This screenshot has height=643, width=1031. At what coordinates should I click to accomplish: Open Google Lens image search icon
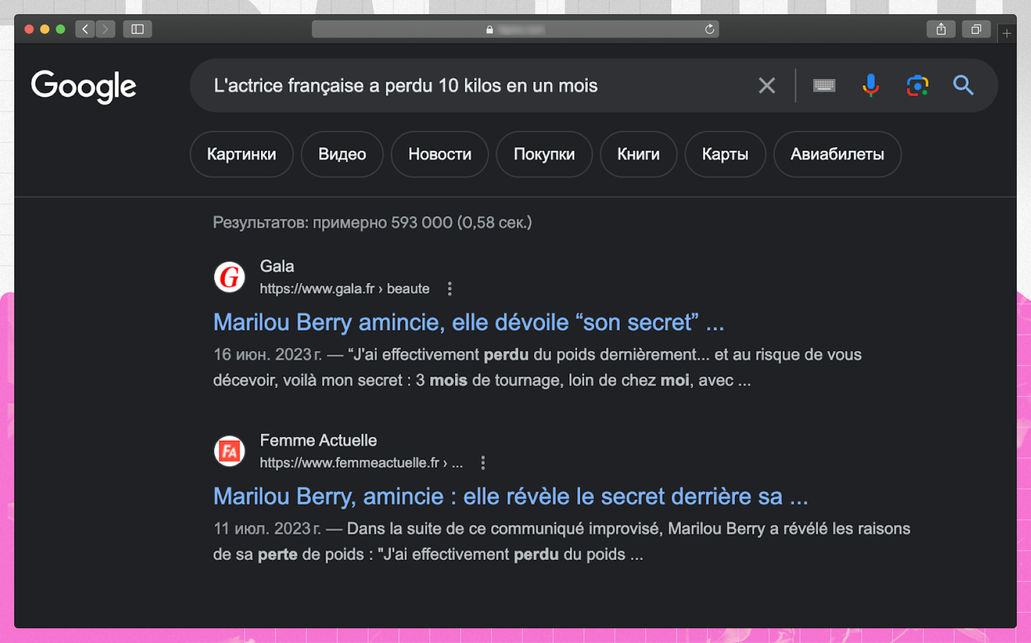(917, 85)
